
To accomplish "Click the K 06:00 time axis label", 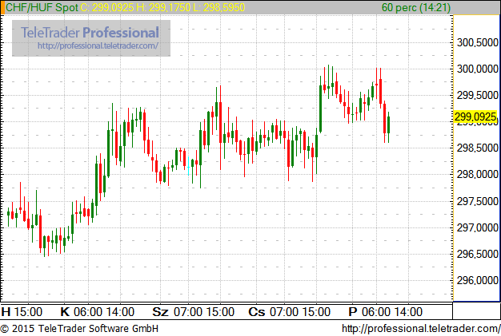I will point(83,312).
